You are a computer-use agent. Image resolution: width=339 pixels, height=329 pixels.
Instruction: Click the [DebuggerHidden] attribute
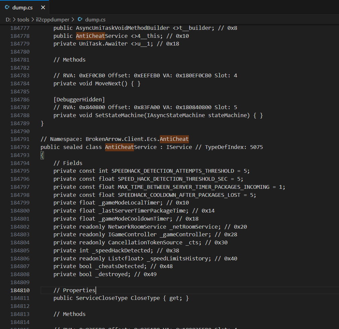[79, 99]
